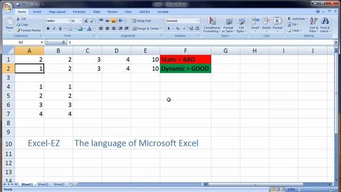Apply percent style to cell

coord(177,28)
